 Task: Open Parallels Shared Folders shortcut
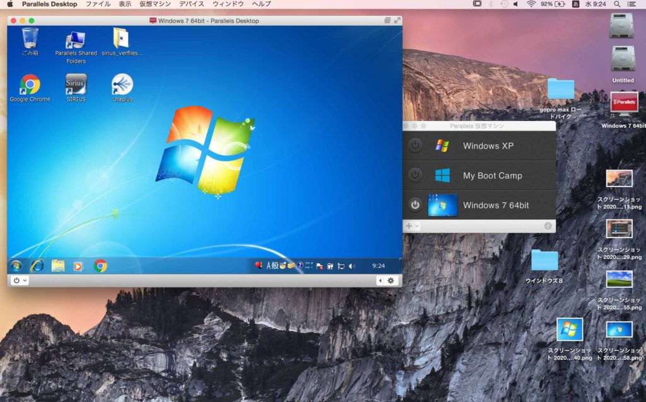coord(76,40)
